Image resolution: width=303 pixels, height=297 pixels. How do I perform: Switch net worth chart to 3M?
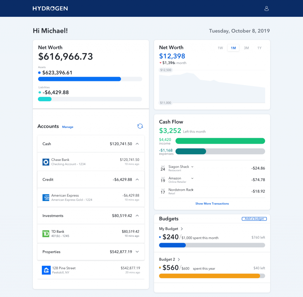tap(246, 48)
